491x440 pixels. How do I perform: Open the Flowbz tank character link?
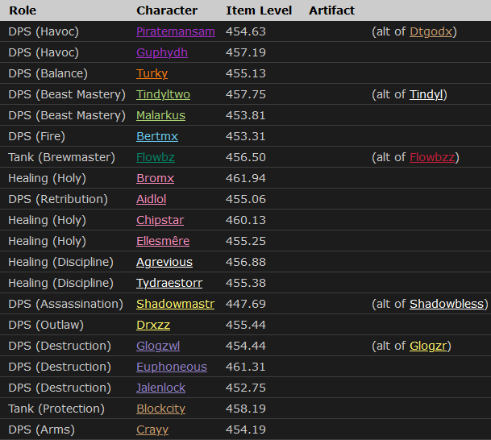pos(155,157)
